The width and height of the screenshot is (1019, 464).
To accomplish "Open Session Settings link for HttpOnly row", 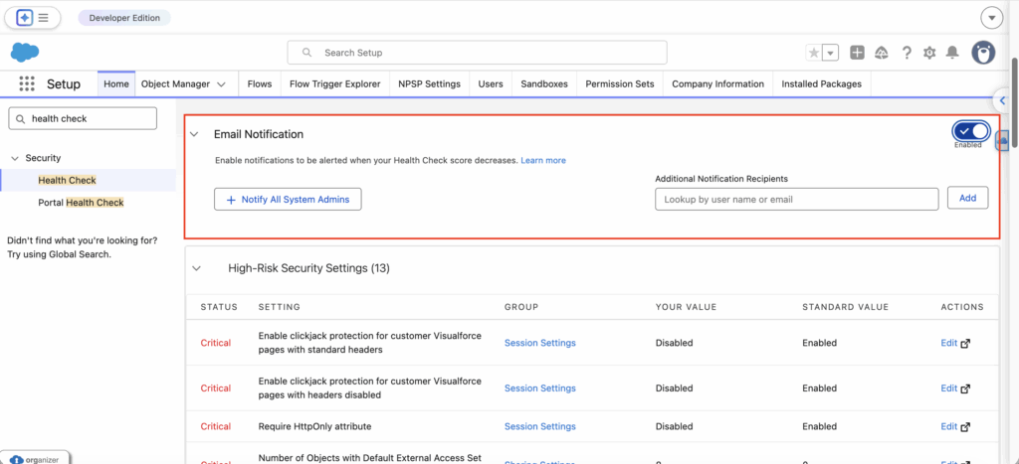I will [540, 426].
